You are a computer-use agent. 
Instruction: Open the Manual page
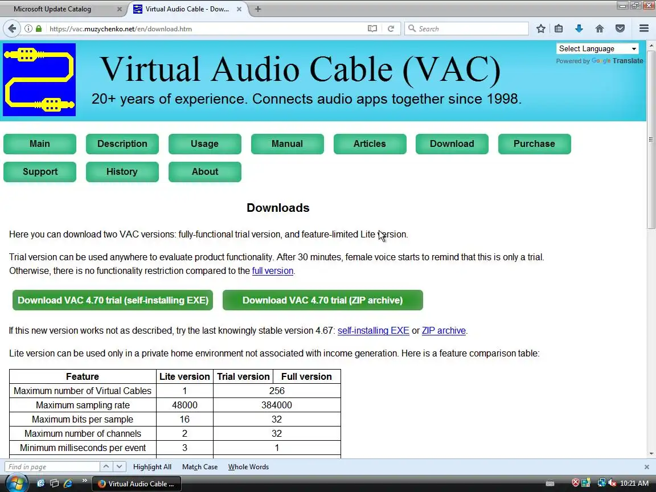pyautogui.click(x=287, y=144)
